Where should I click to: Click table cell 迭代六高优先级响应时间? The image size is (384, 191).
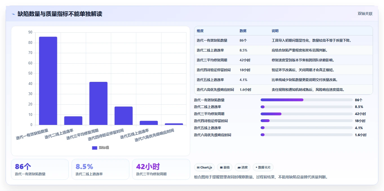point(216,90)
